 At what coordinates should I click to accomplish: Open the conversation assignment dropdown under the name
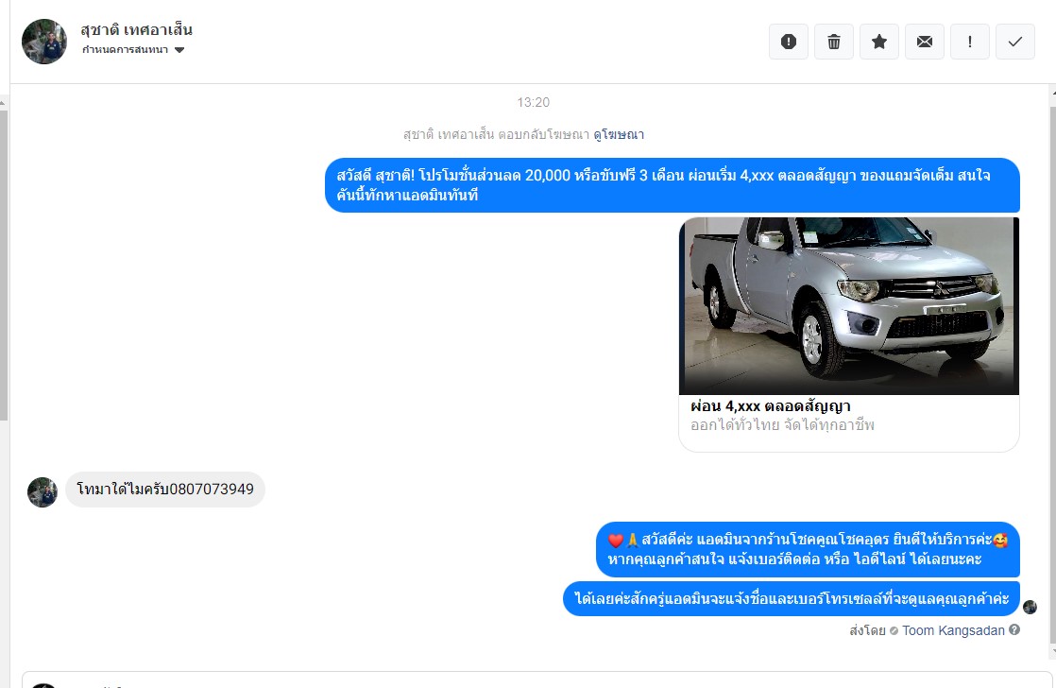(x=133, y=50)
